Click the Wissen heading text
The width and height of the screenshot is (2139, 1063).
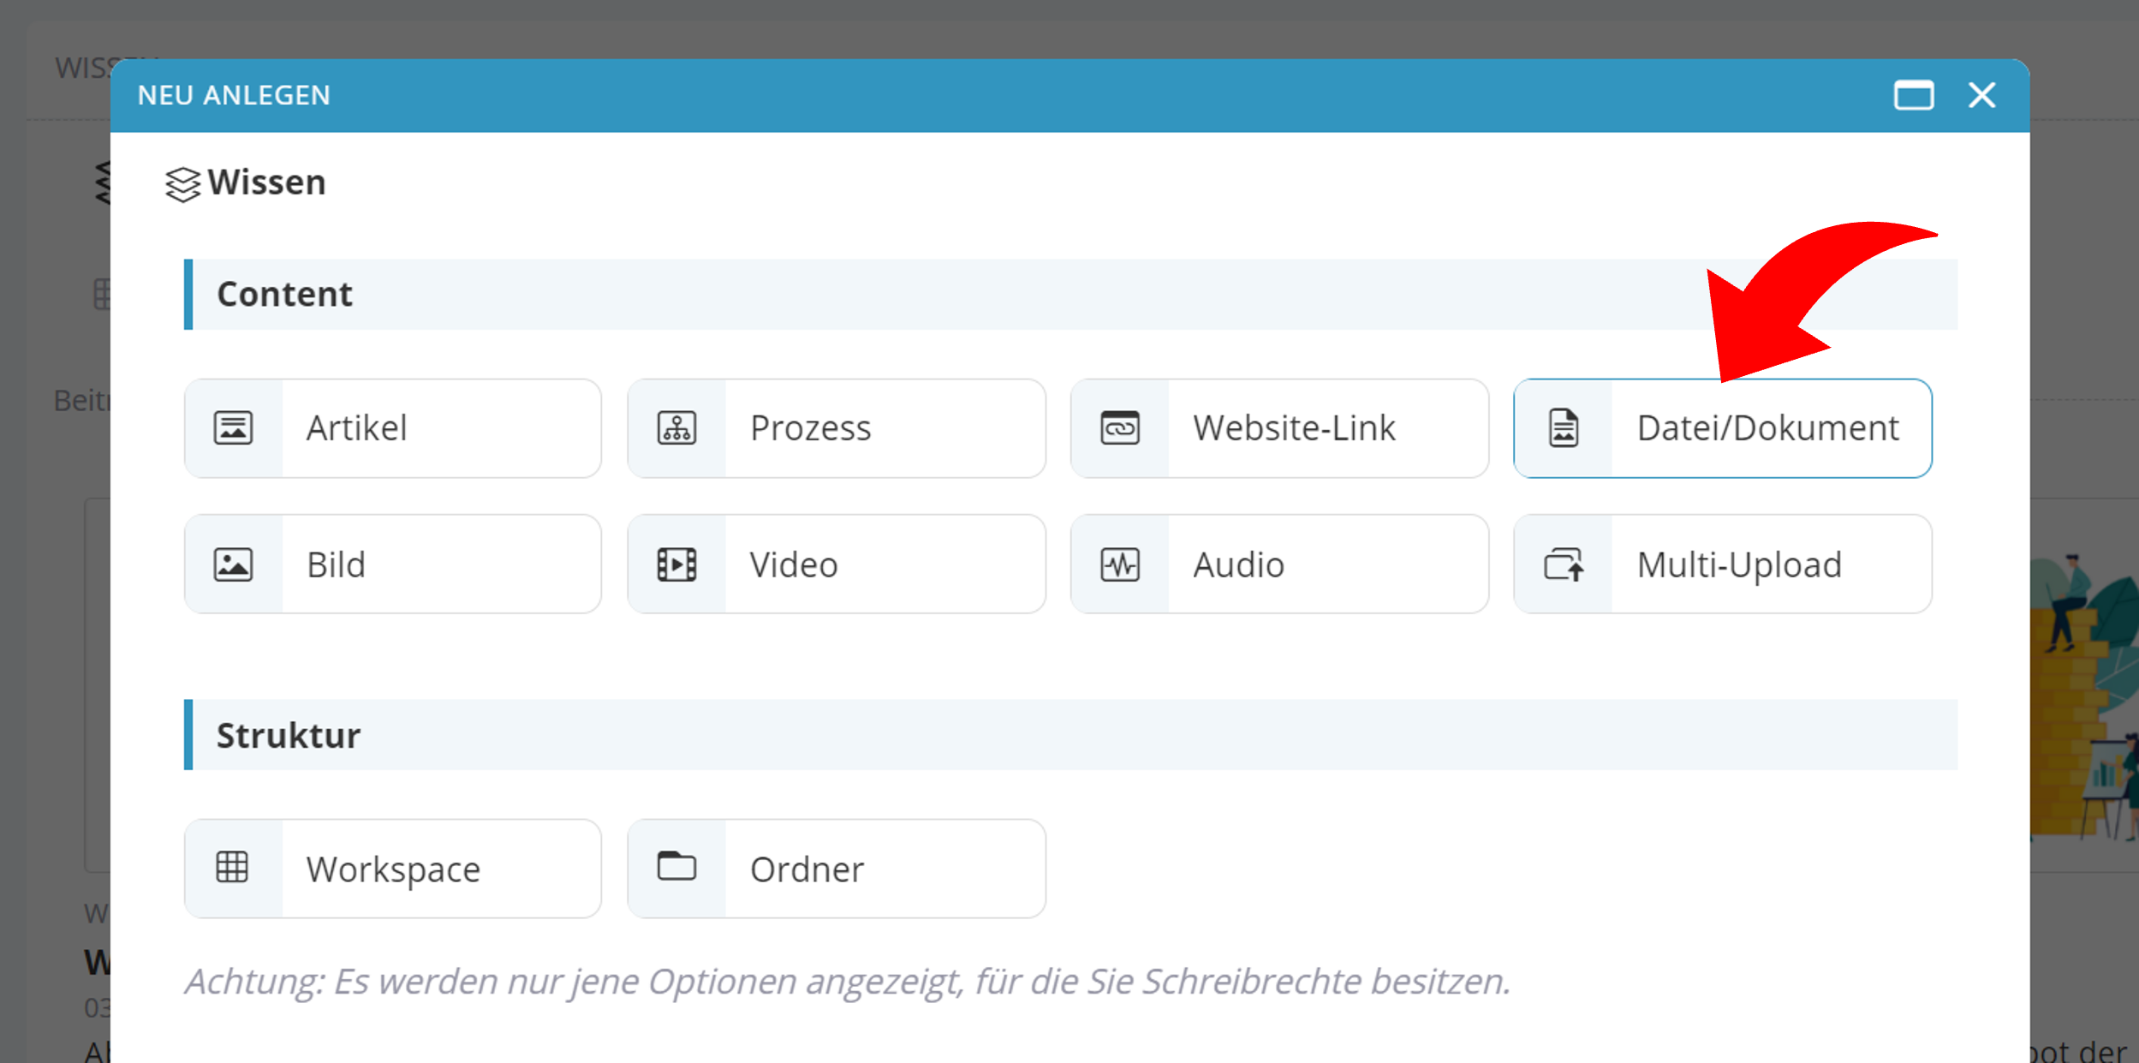pos(266,182)
